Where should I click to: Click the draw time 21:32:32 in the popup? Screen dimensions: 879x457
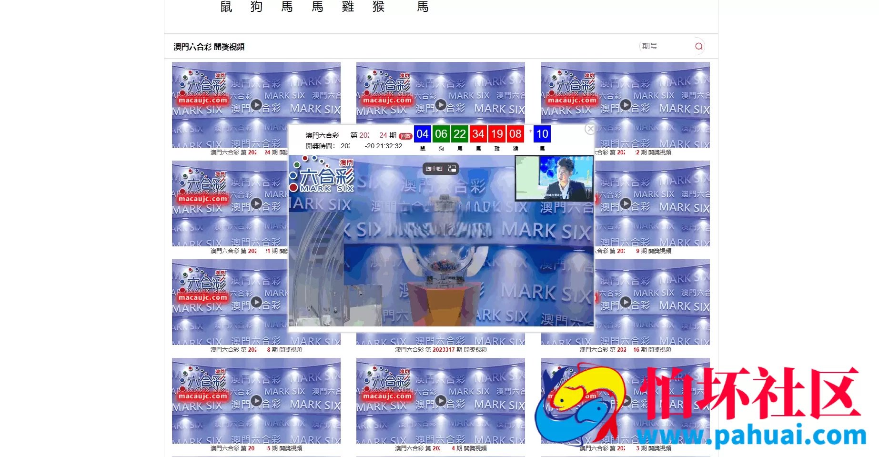point(389,146)
